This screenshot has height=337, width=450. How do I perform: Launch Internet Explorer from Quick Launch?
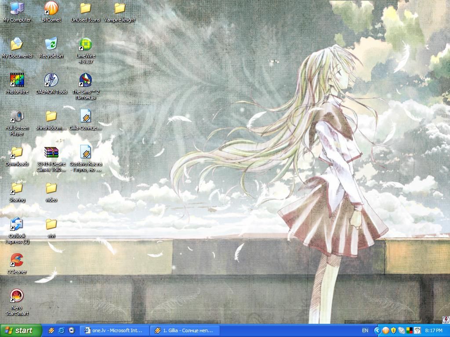pos(62,330)
